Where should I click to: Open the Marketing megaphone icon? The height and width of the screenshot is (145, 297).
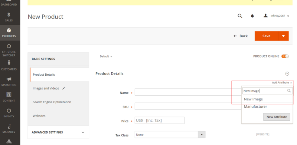click(9, 79)
